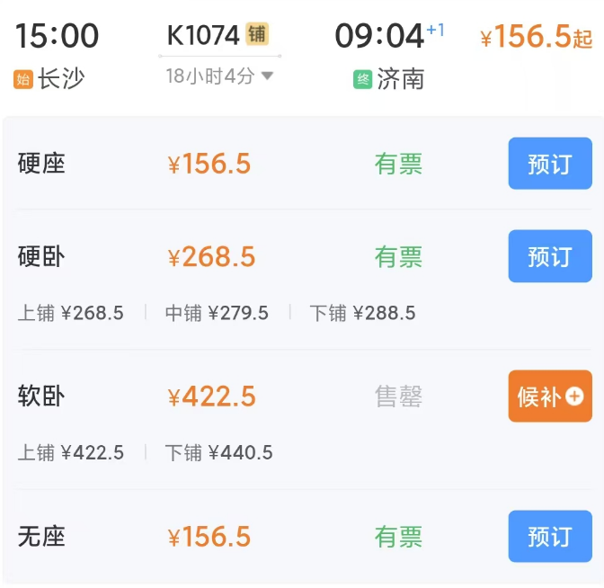Tap the orange 始 origin station icon
This screenshot has width=604, height=588.
coord(23,79)
